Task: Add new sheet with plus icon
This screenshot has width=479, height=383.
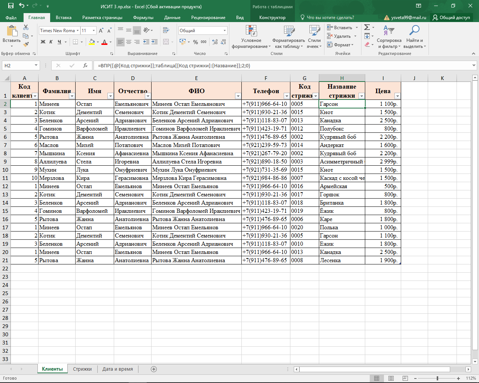Action: 153,369
